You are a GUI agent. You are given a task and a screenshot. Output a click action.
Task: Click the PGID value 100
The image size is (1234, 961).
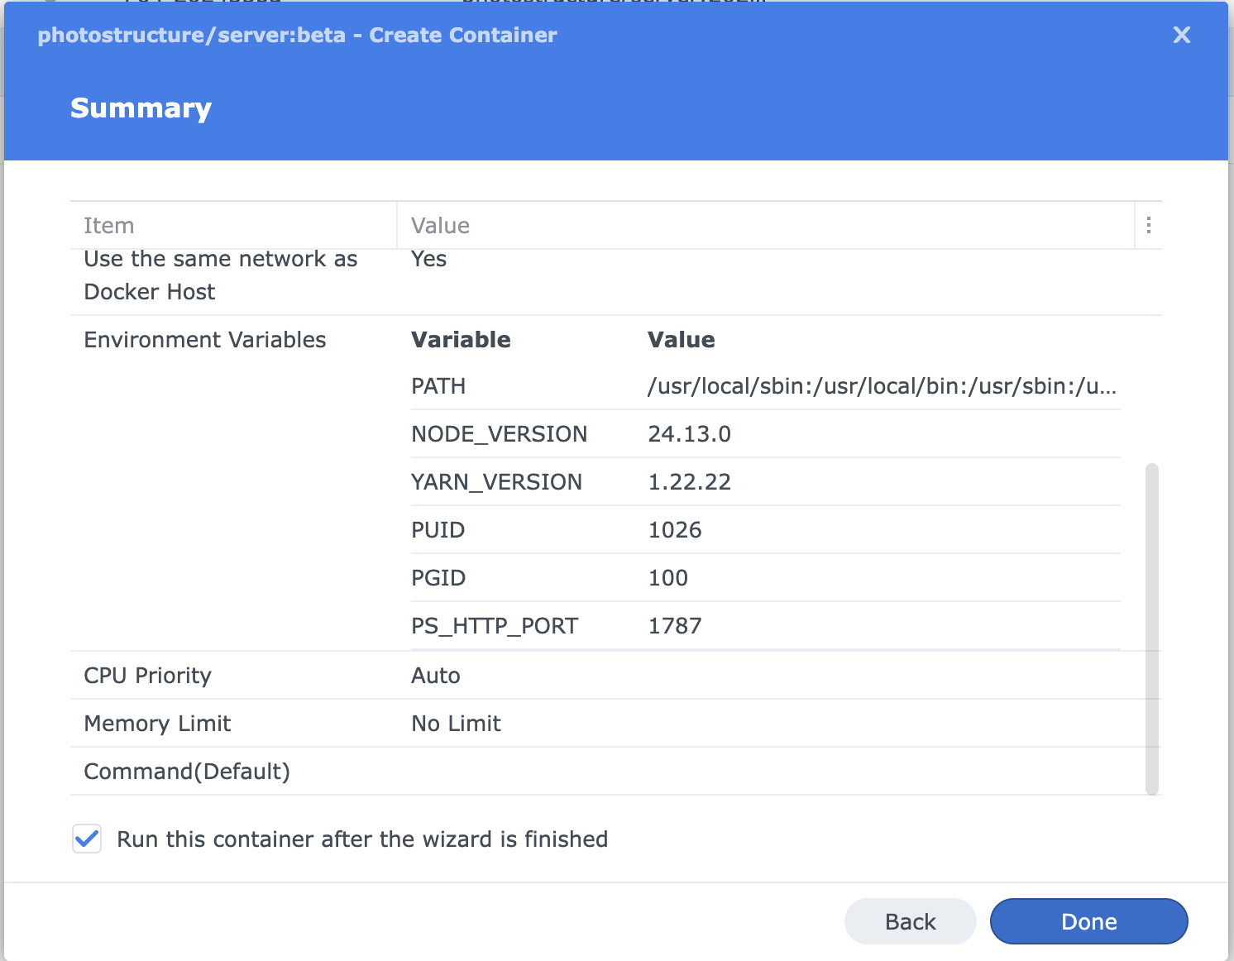click(x=667, y=577)
